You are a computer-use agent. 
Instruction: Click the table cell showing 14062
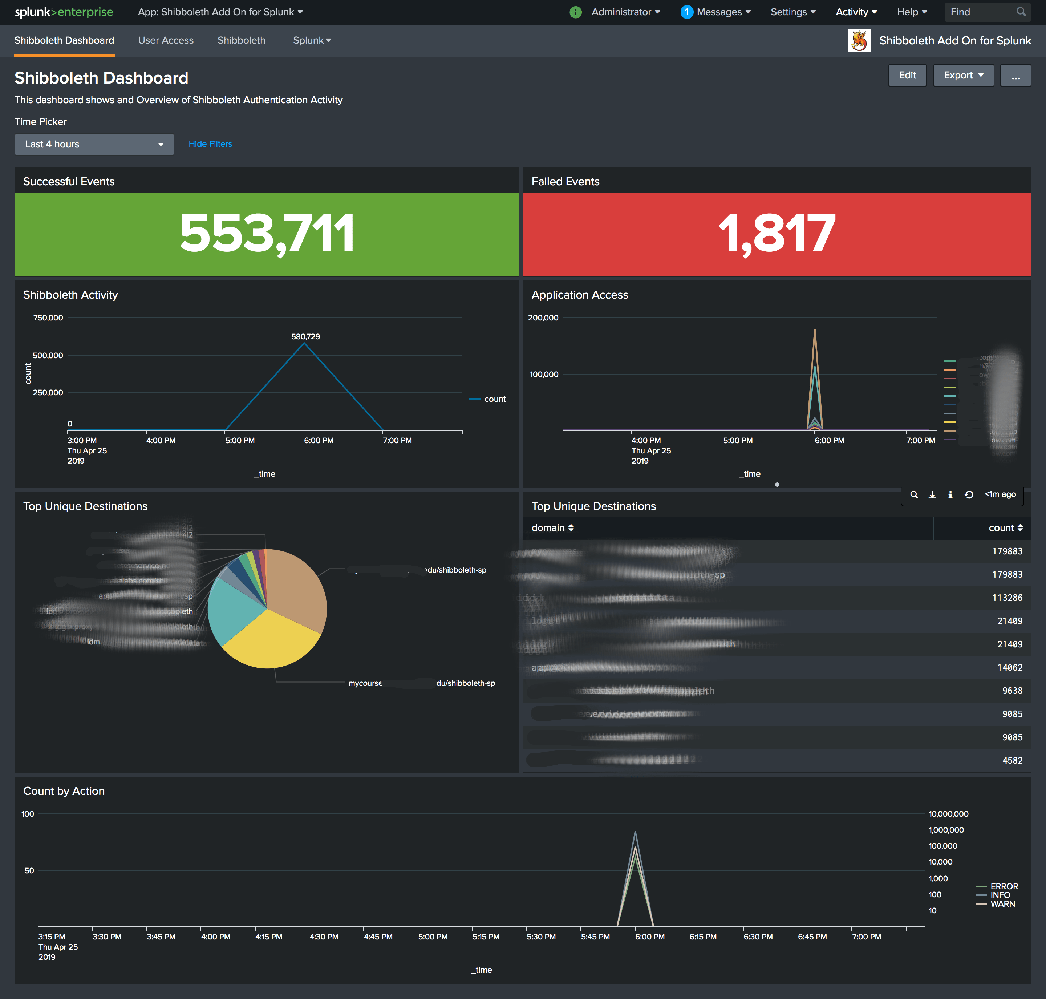(x=1009, y=667)
